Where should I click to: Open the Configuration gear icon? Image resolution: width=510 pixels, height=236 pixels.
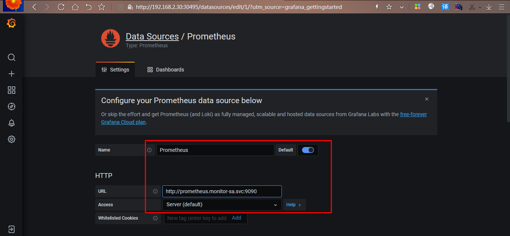12,139
